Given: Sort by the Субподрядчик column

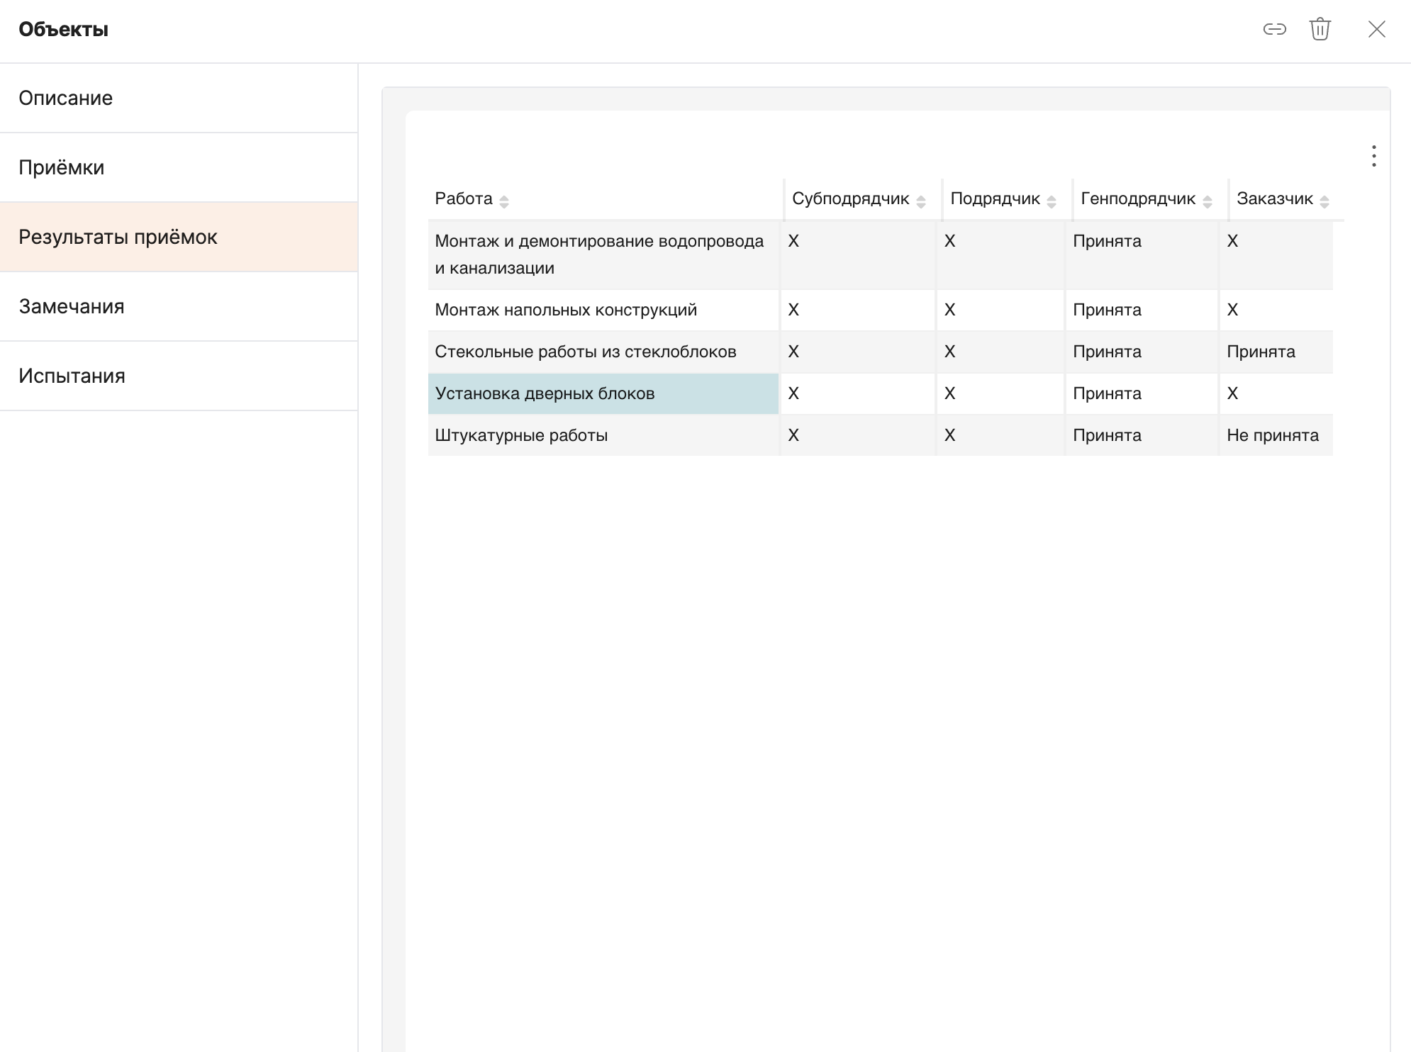Looking at the screenshot, I should tap(920, 201).
